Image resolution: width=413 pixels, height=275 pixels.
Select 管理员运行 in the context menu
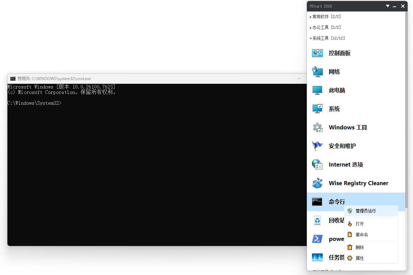371,211
